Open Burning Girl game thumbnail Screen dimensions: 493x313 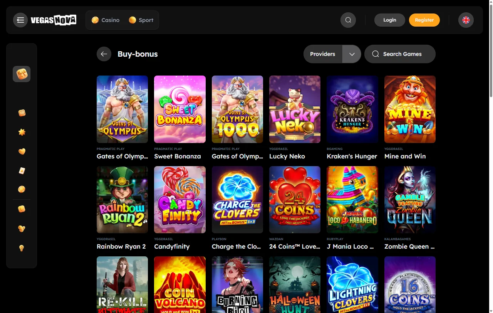click(237, 284)
